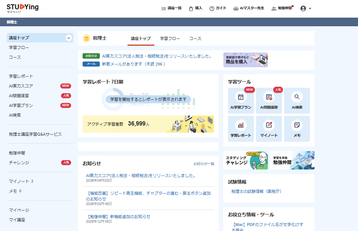Open the AIマスター先生 robot icon
Viewport: 358px width, 231px height.
pyautogui.click(x=236, y=9)
